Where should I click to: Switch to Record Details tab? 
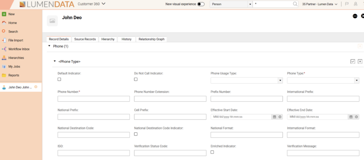click(59, 39)
